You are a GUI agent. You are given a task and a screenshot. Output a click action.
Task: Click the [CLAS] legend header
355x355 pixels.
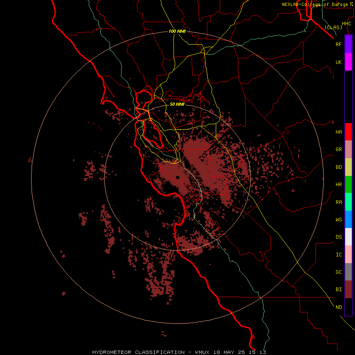coord(333,28)
